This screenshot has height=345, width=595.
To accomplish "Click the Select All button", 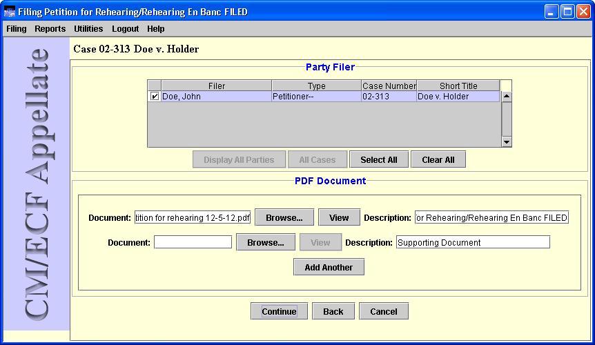I will (x=379, y=159).
